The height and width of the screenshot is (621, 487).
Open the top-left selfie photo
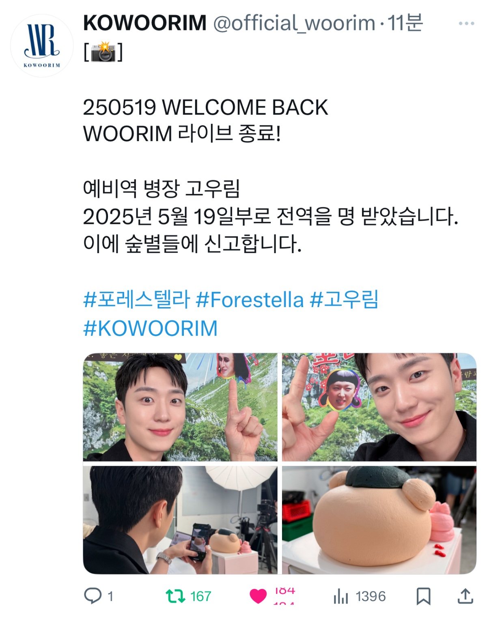coord(180,407)
